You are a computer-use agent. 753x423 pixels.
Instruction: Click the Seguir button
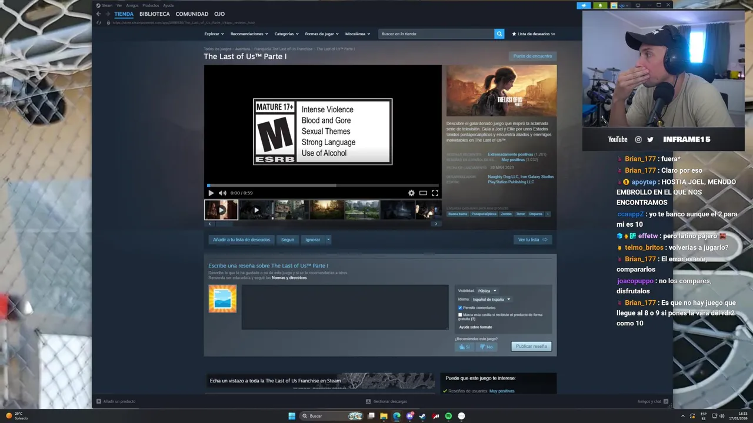288,240
